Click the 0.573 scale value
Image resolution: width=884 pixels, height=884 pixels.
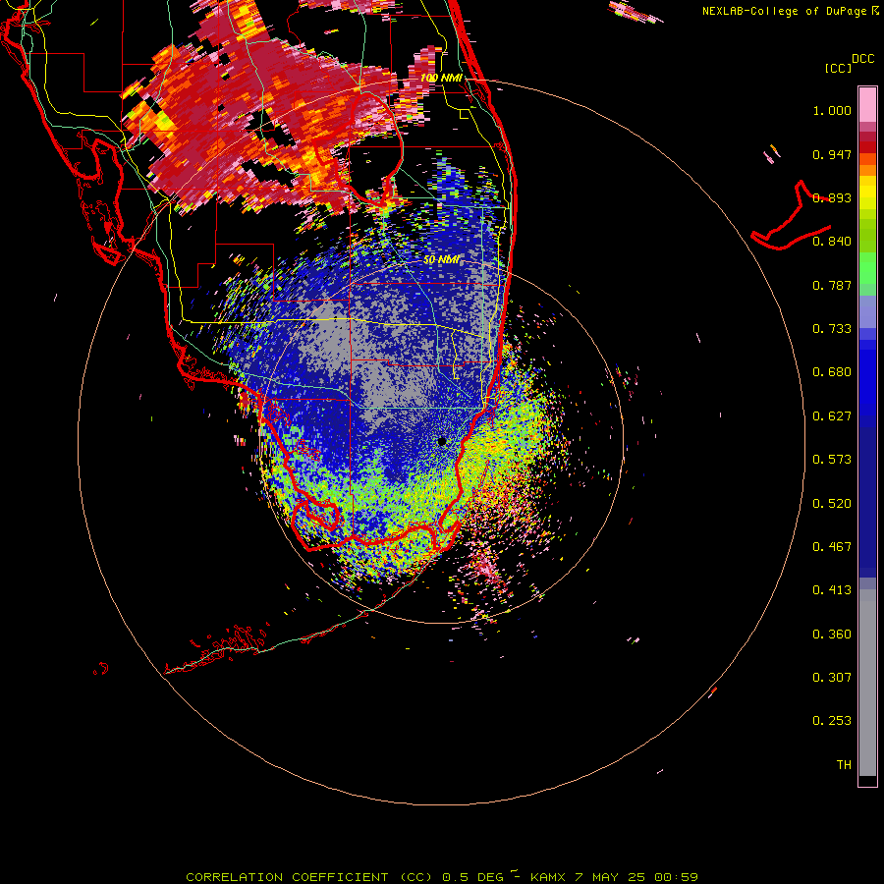pyautogui.click(x=832, y=460)
